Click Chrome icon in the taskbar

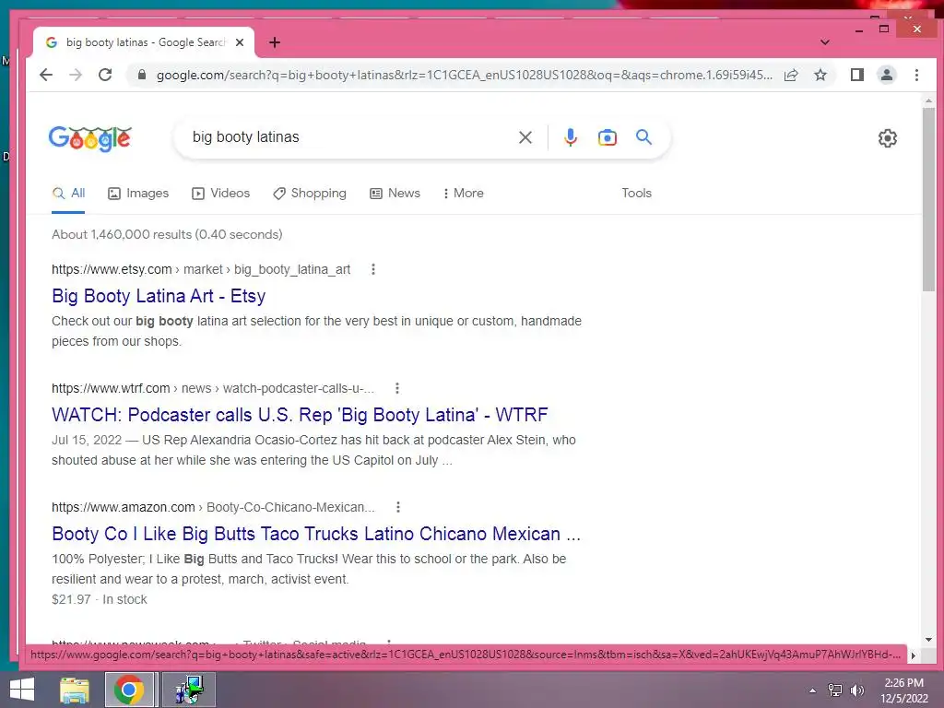[129, 690]
